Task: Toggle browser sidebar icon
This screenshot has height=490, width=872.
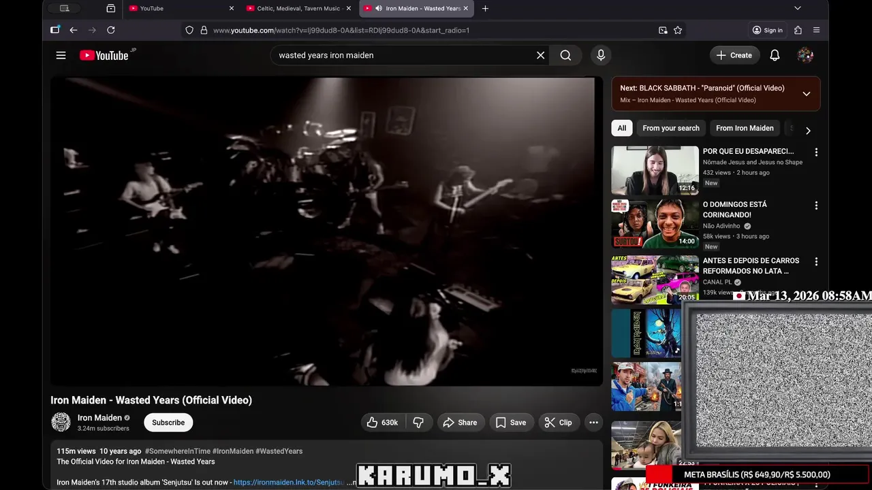Action: [x=55, y=30]
